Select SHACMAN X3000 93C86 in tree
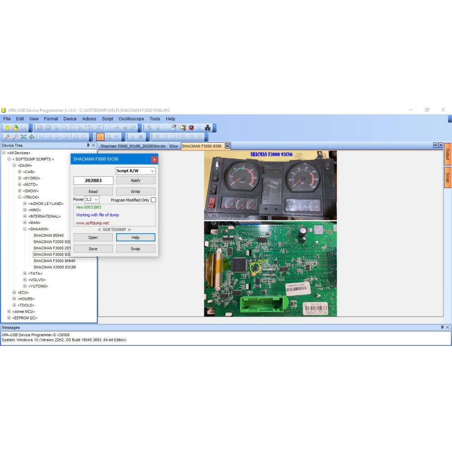Screen dimensions: 452x452 click(x=55, y=267)
